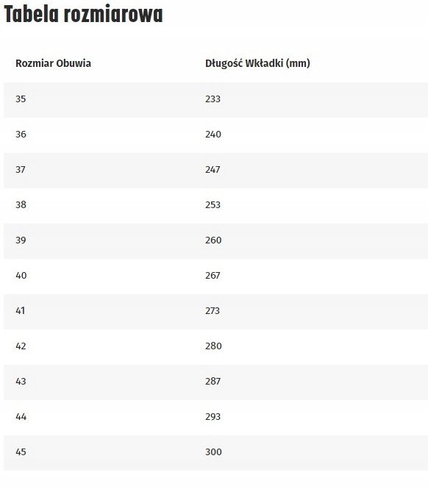Click insole length 293 value
428x489 pixels.
[213, 417]
